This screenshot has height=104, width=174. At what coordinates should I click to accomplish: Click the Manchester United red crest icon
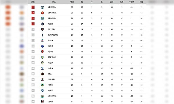(x=42, y=13)
